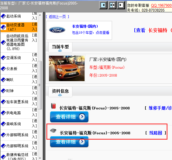Click [进入] next to 音响系统
This screenshot has width=172, height=160.
(35, 124)
